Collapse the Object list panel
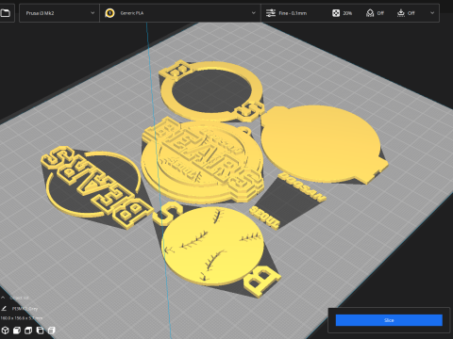Image resolution: width=453 pixels, height=339 pixels. 3,298
